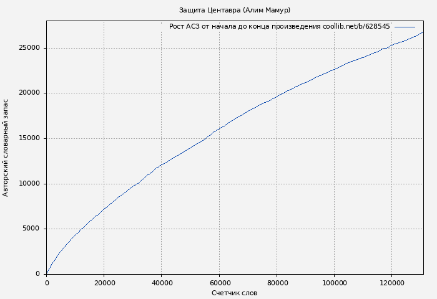Click the 0 label left of vertical axis
Image resolution: width=437 pixels, height=299 pixels.
click(39, 274)
